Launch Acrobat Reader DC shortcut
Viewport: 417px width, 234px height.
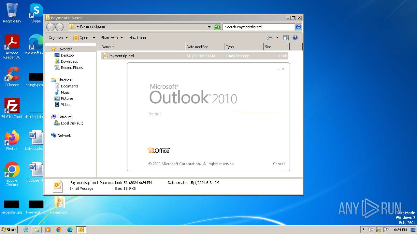tap(12, 47)
